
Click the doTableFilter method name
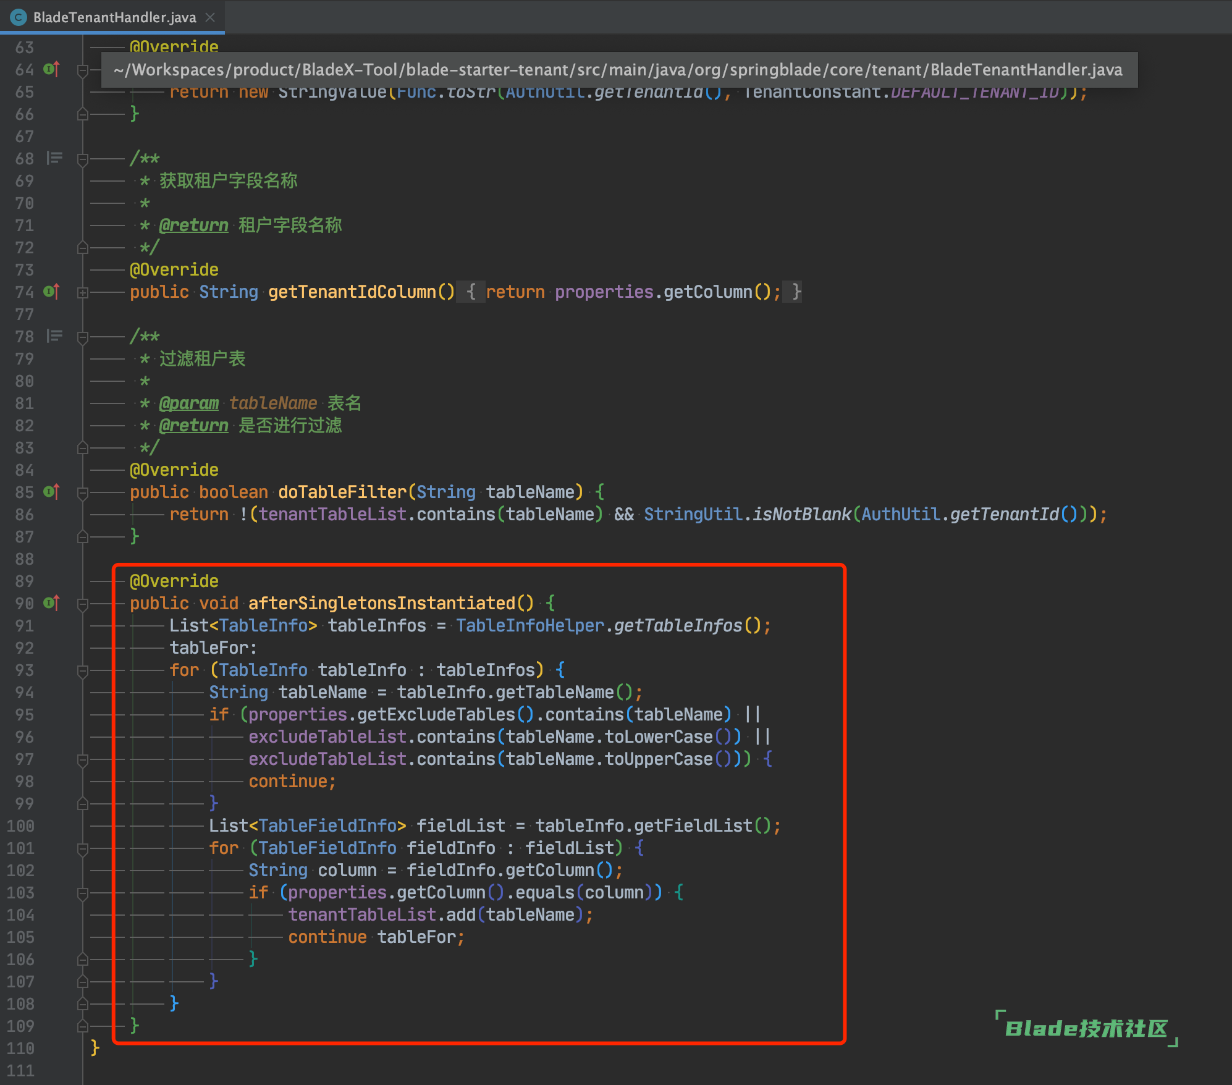pyautogui.click(x=342, y=492)
